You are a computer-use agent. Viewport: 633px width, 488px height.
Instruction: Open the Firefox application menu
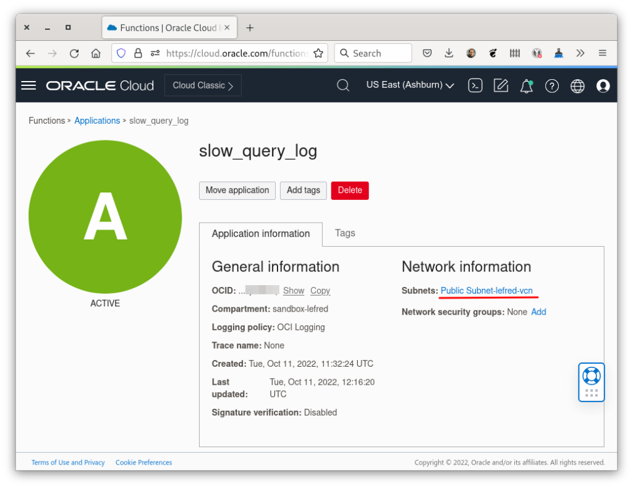tap(601, 53)
